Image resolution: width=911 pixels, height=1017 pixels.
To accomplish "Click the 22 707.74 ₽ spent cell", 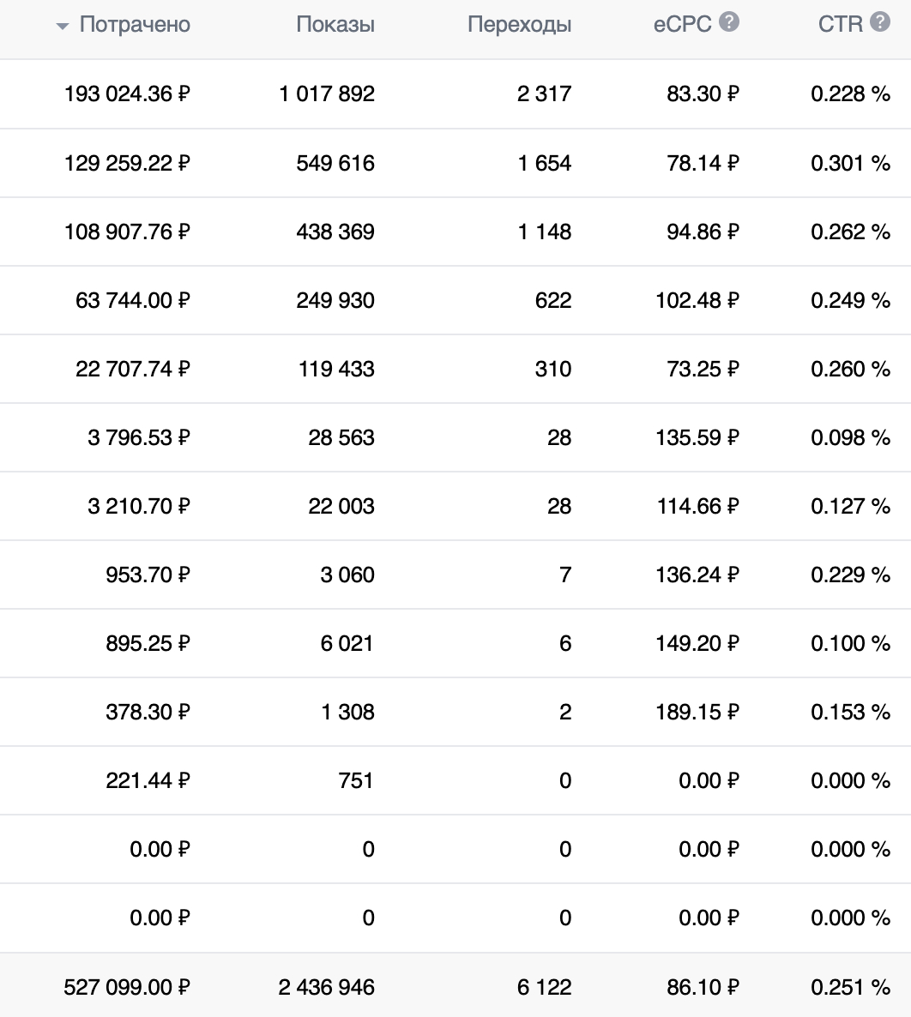I will point(133,369).
